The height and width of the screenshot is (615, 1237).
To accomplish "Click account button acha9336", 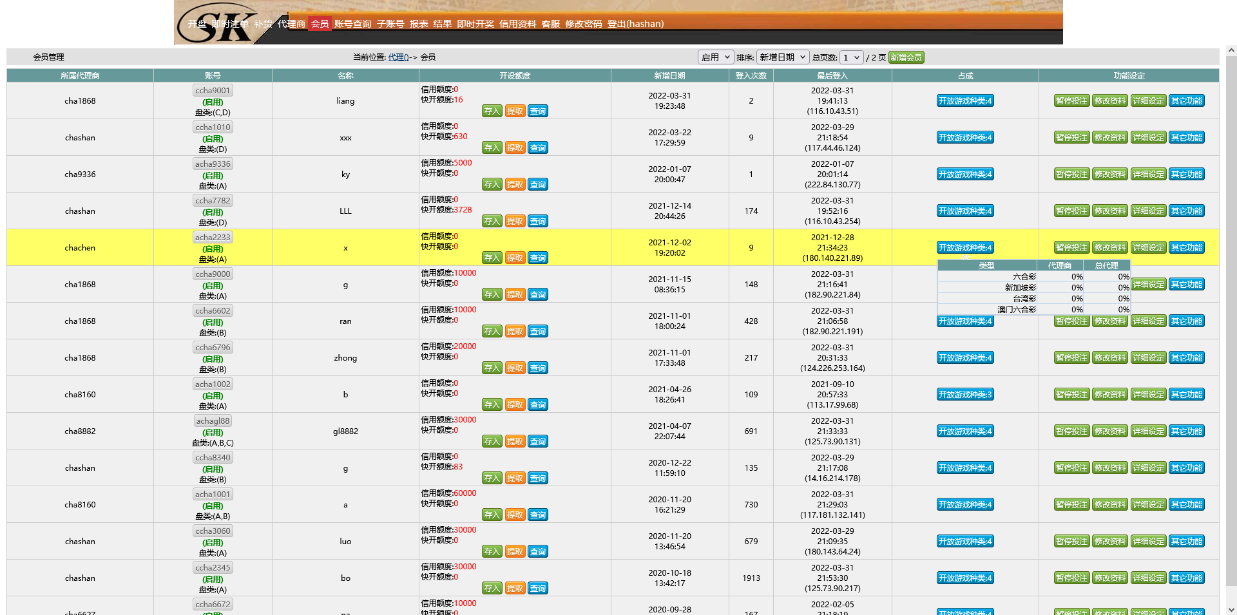I will (x=213, y=164).
